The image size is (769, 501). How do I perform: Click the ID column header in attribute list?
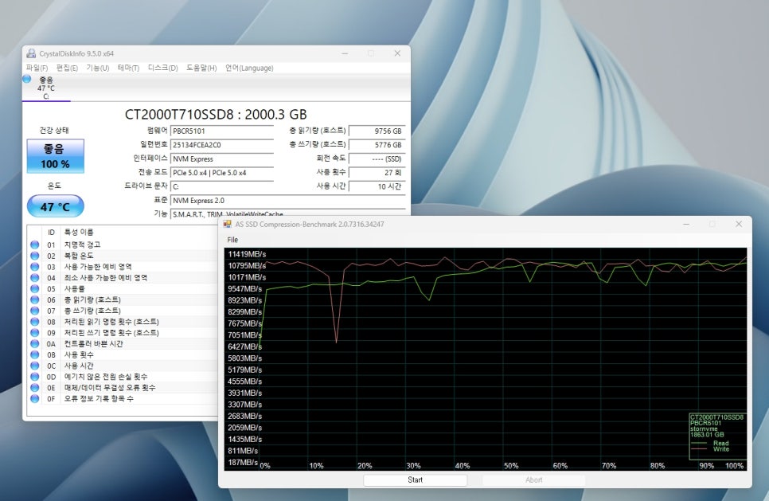[51, 232]
